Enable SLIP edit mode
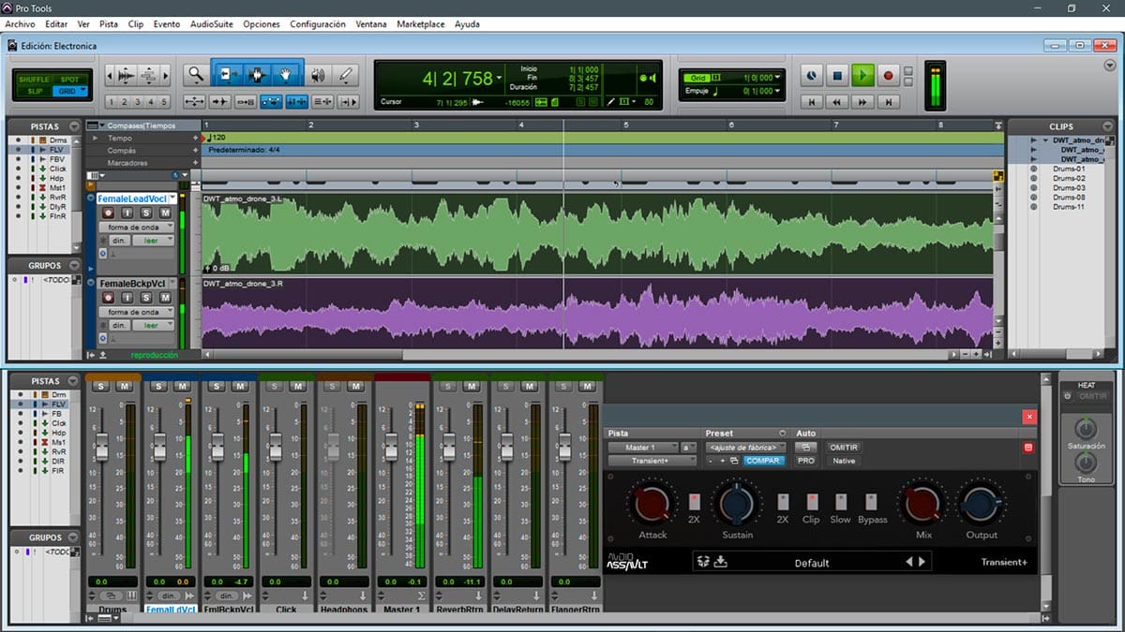 pos(35,91)
